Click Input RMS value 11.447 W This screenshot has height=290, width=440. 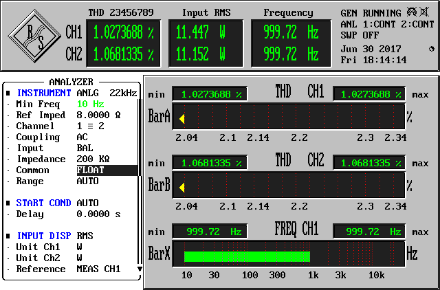[201, 32]
